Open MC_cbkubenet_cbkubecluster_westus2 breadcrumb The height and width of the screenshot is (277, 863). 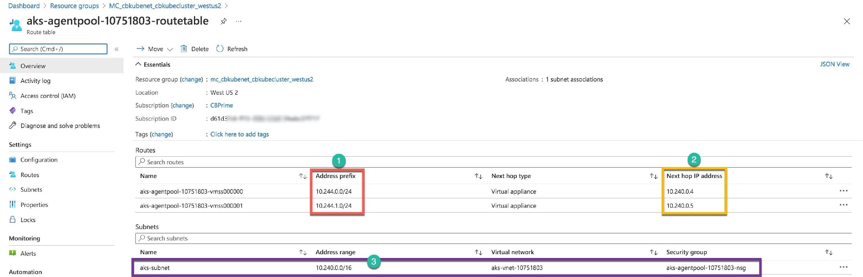click(x=165, y=6)
